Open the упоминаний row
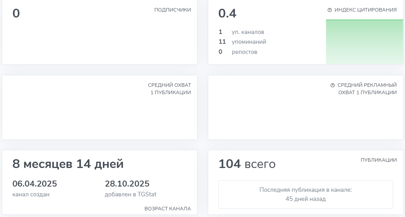 tap(243, 42)
